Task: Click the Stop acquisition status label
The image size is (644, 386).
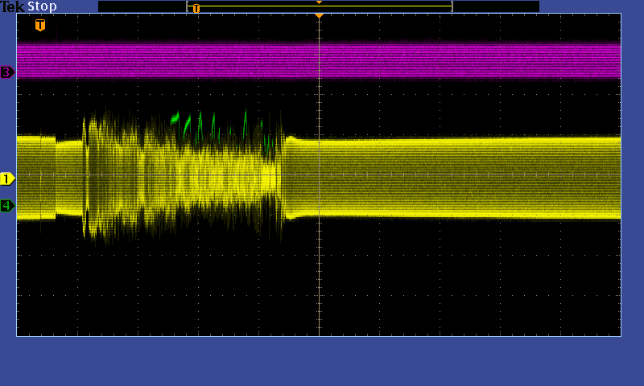Action: pyautogui.click(x=43, y=6)
